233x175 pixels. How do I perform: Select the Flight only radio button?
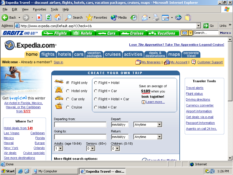coord(68,83)
